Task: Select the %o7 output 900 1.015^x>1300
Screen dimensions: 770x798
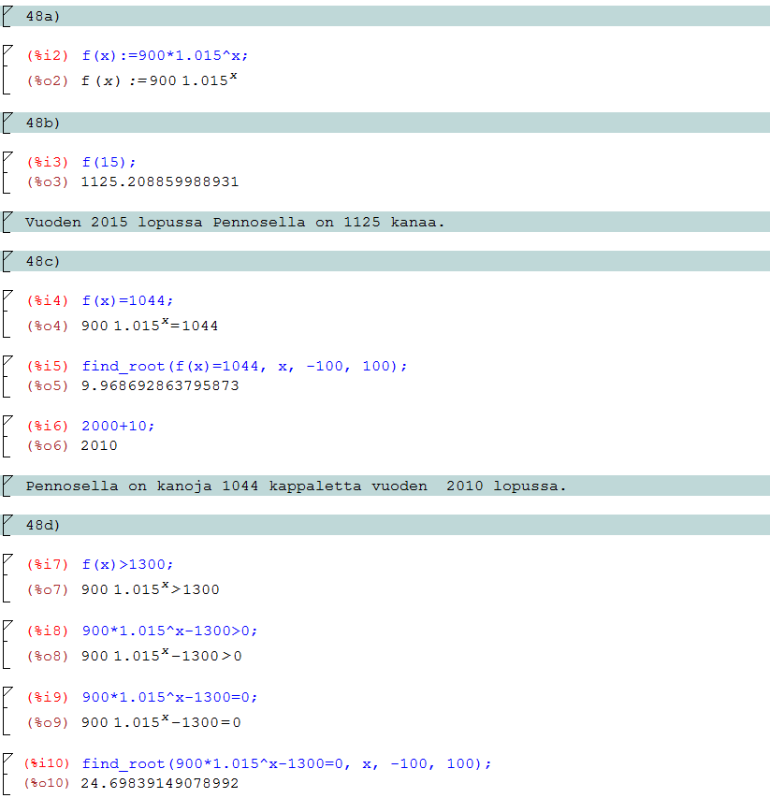Action: (150, 588)
